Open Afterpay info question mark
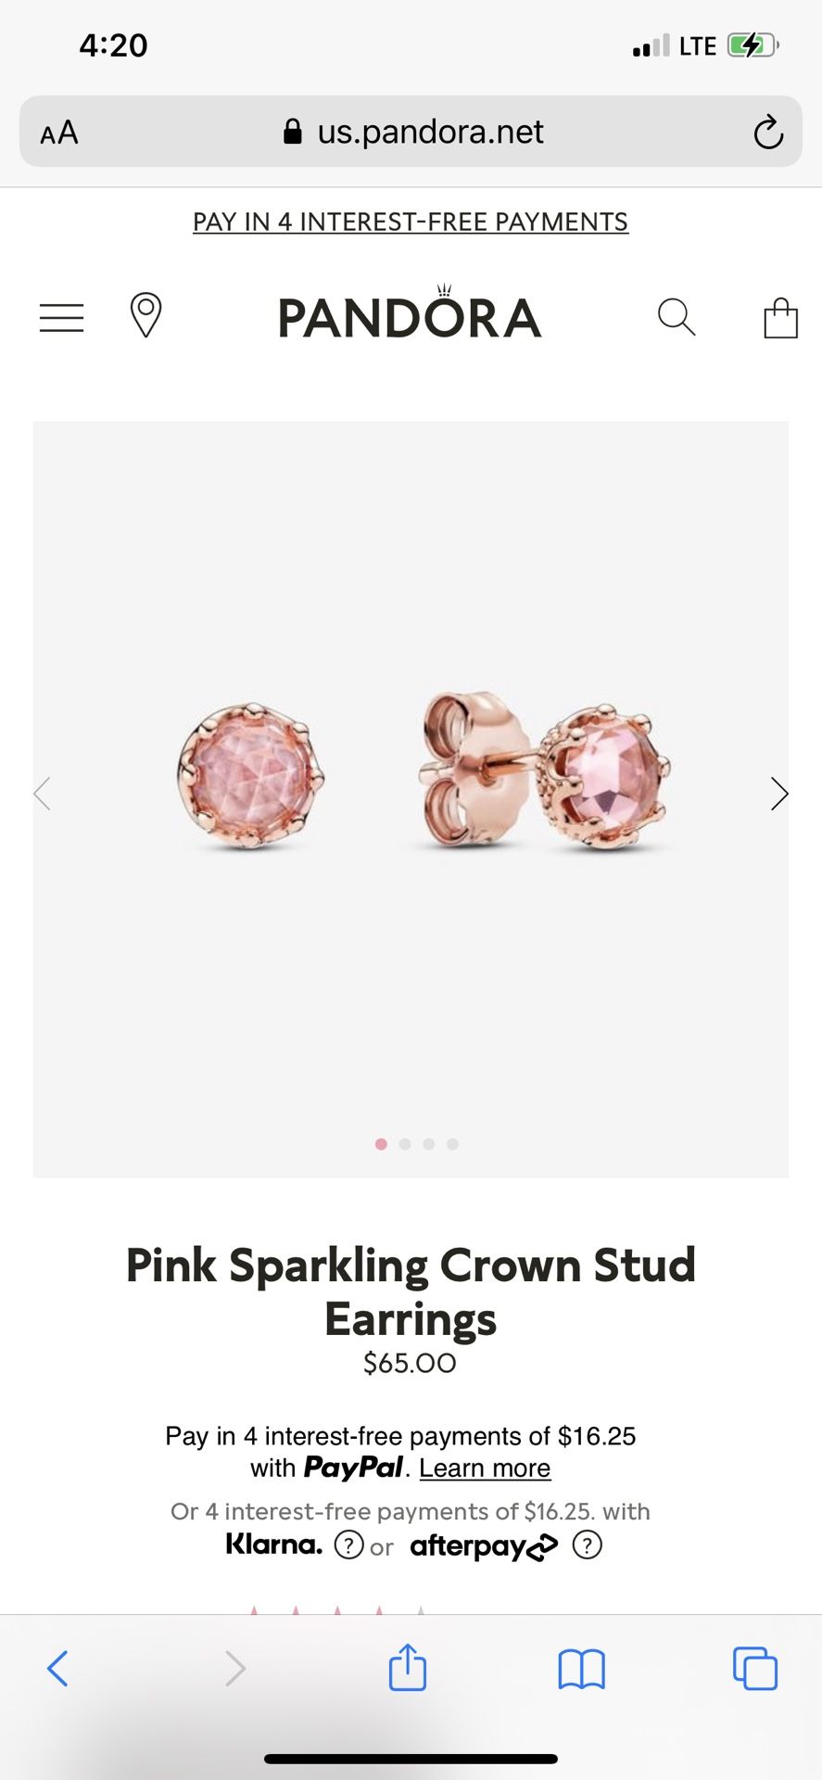Viewport: 822px width, 1780px height. pyautogui.click(x=588, y=1545)
